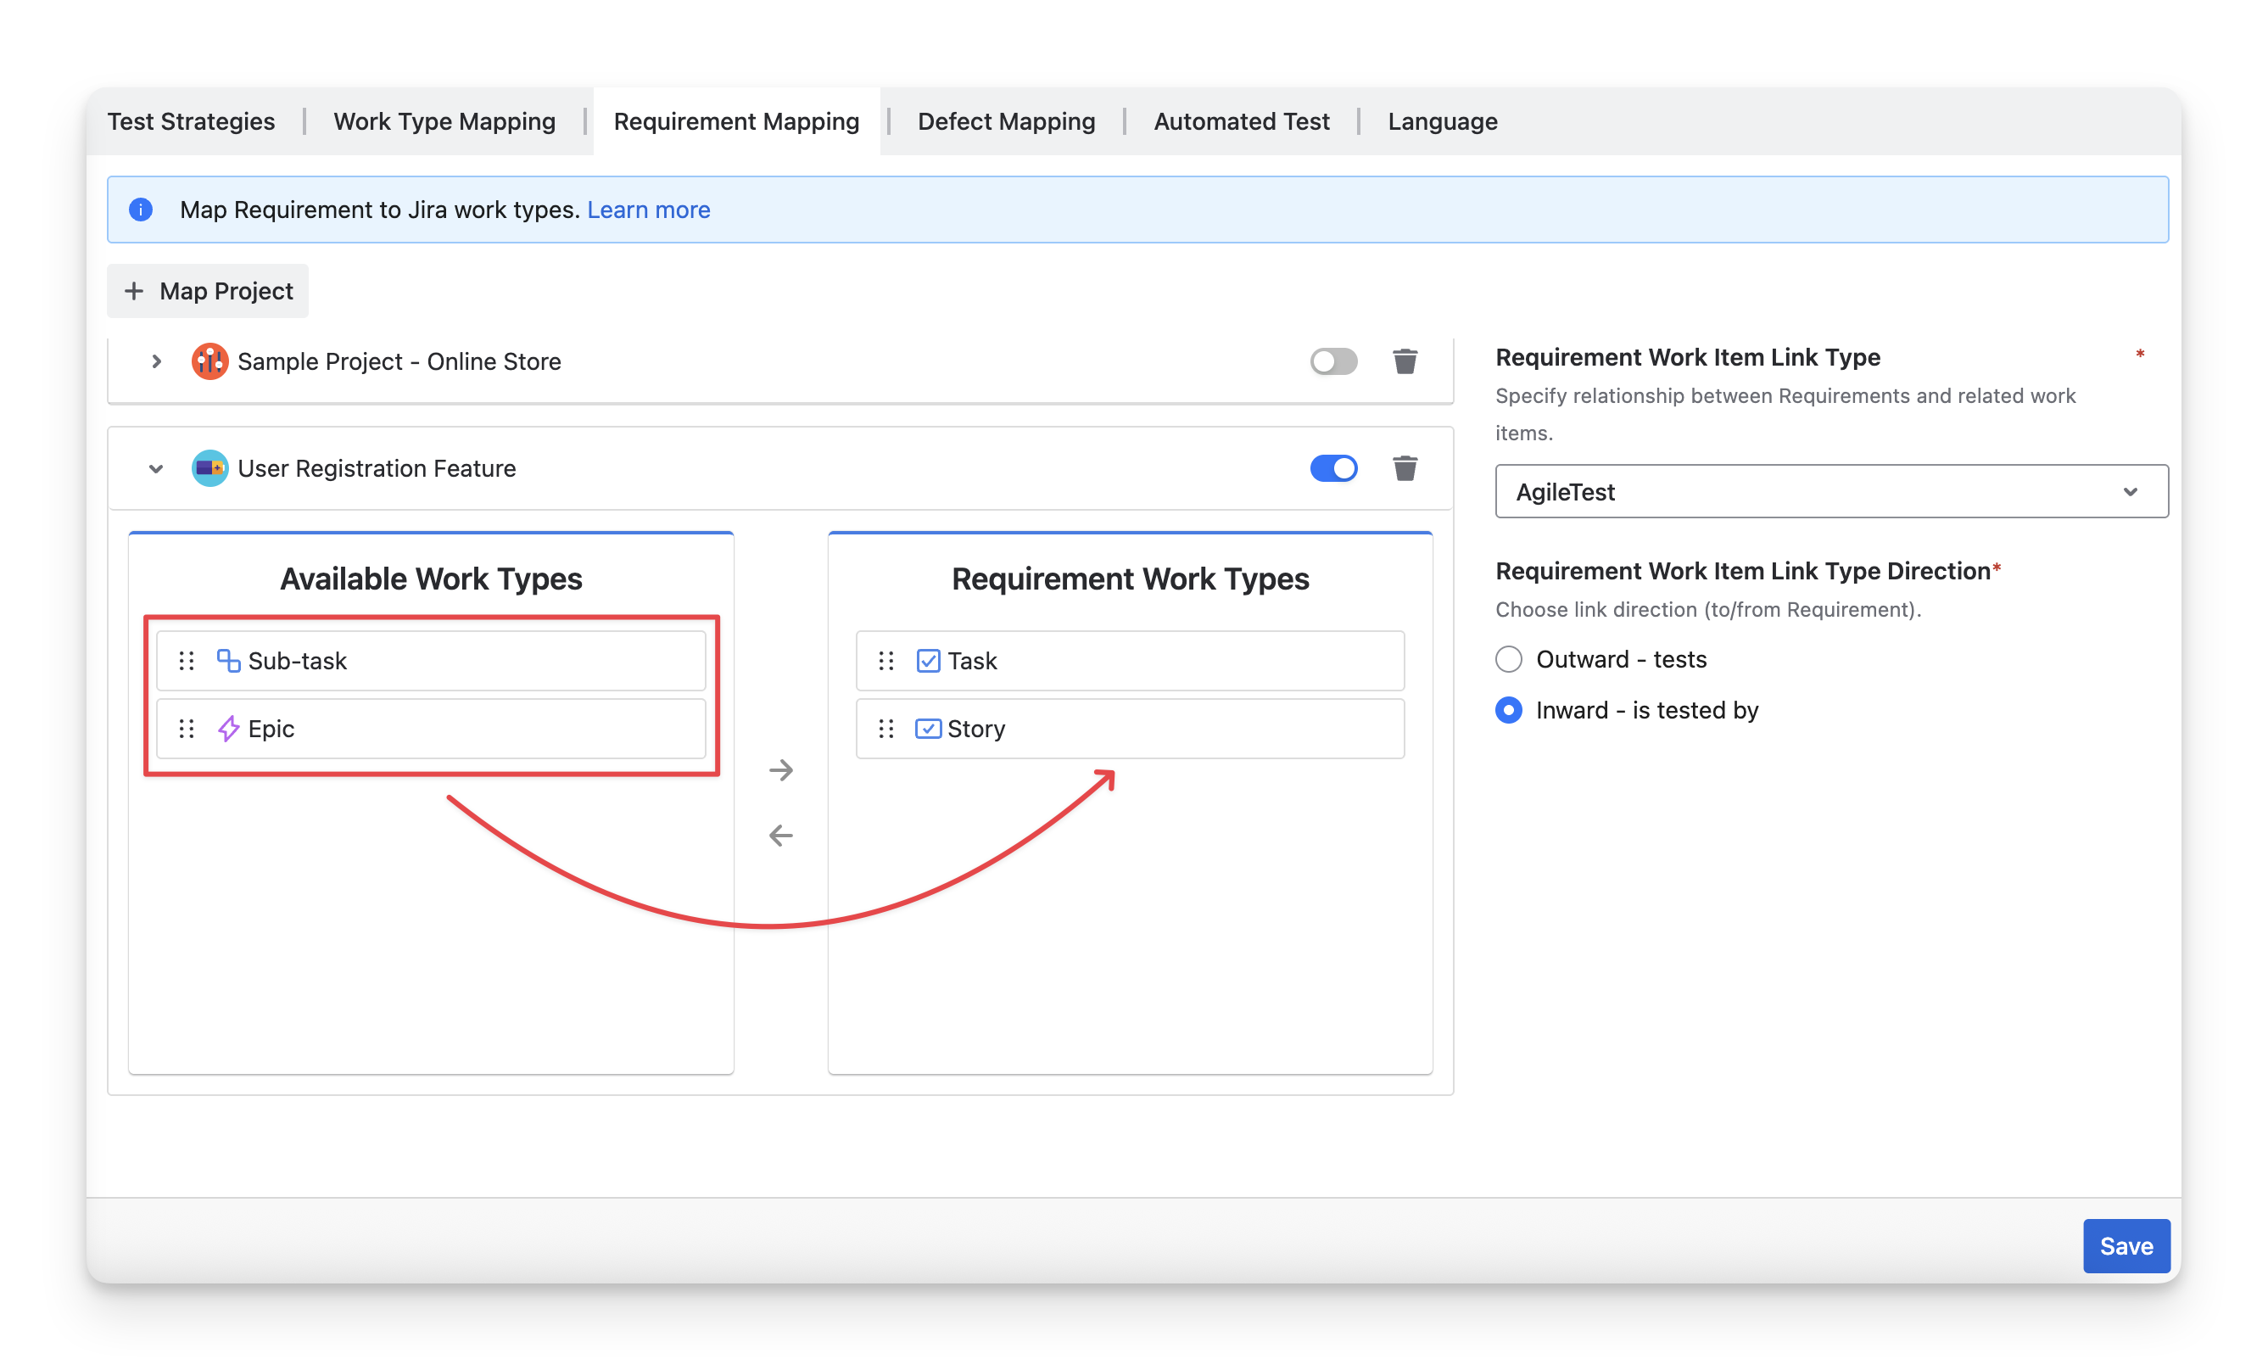Open AgileTest link type dropdown

pos(1831,492)
